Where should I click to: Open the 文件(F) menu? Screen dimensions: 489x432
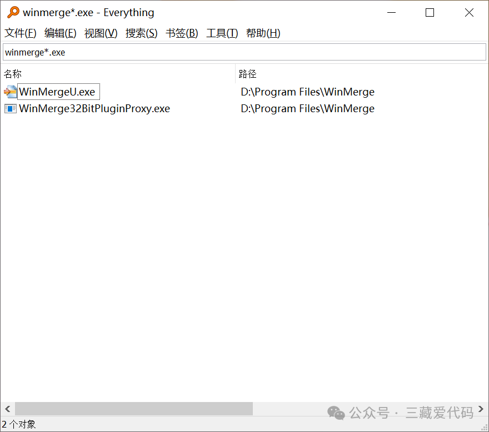[21, 33]
